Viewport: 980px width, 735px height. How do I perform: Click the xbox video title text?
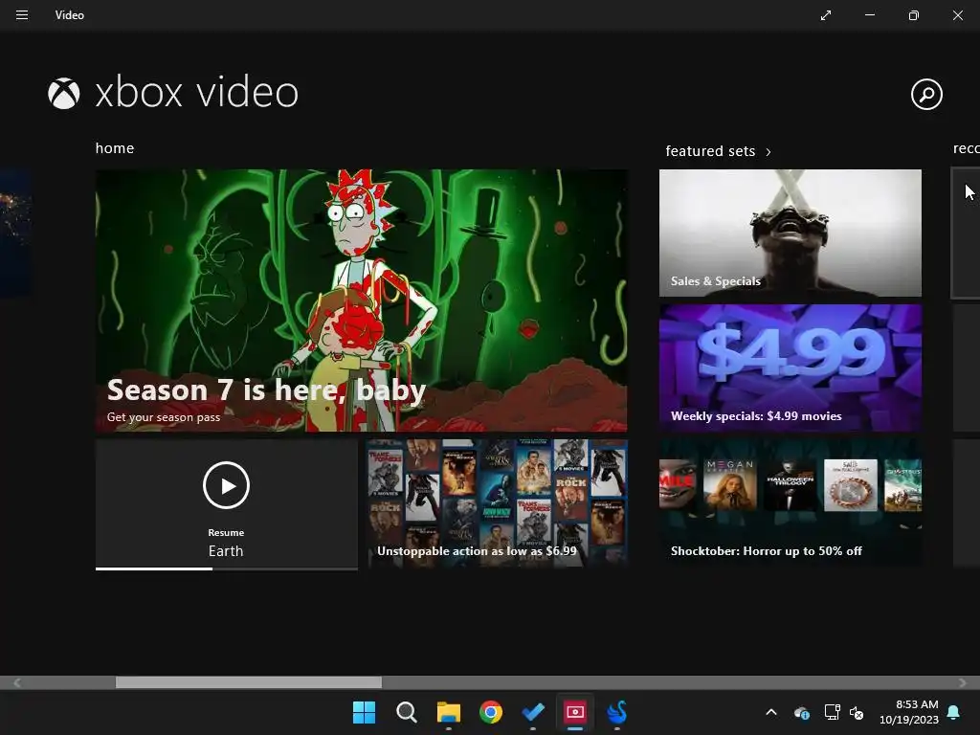pos(197,93)
